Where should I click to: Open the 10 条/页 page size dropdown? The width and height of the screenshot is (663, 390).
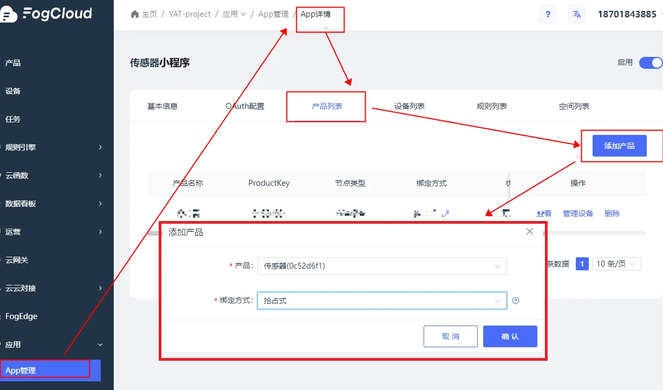(616, 264)
